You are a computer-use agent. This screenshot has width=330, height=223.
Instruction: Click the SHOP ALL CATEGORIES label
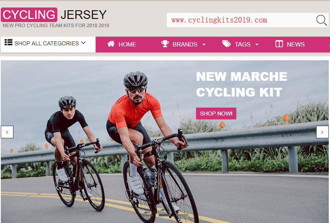[x=47, y=43]
